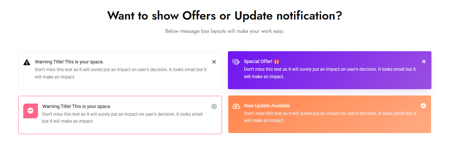Click the description text in the purple box
Image resolution: width=451 pixels, height=150 pixels.
[x=330, y=73]
